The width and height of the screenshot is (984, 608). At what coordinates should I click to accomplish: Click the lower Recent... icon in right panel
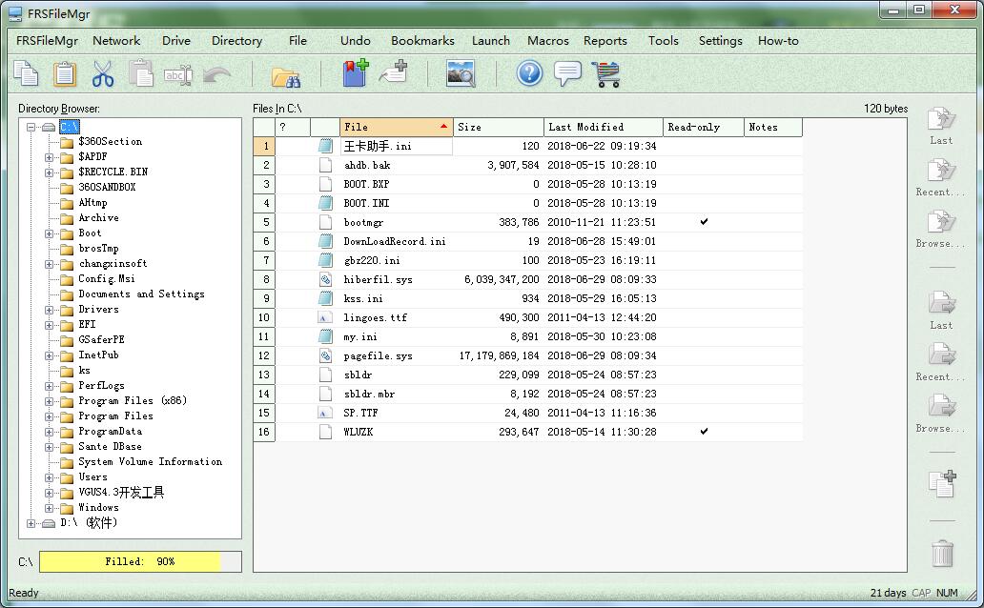coord(941,355)
